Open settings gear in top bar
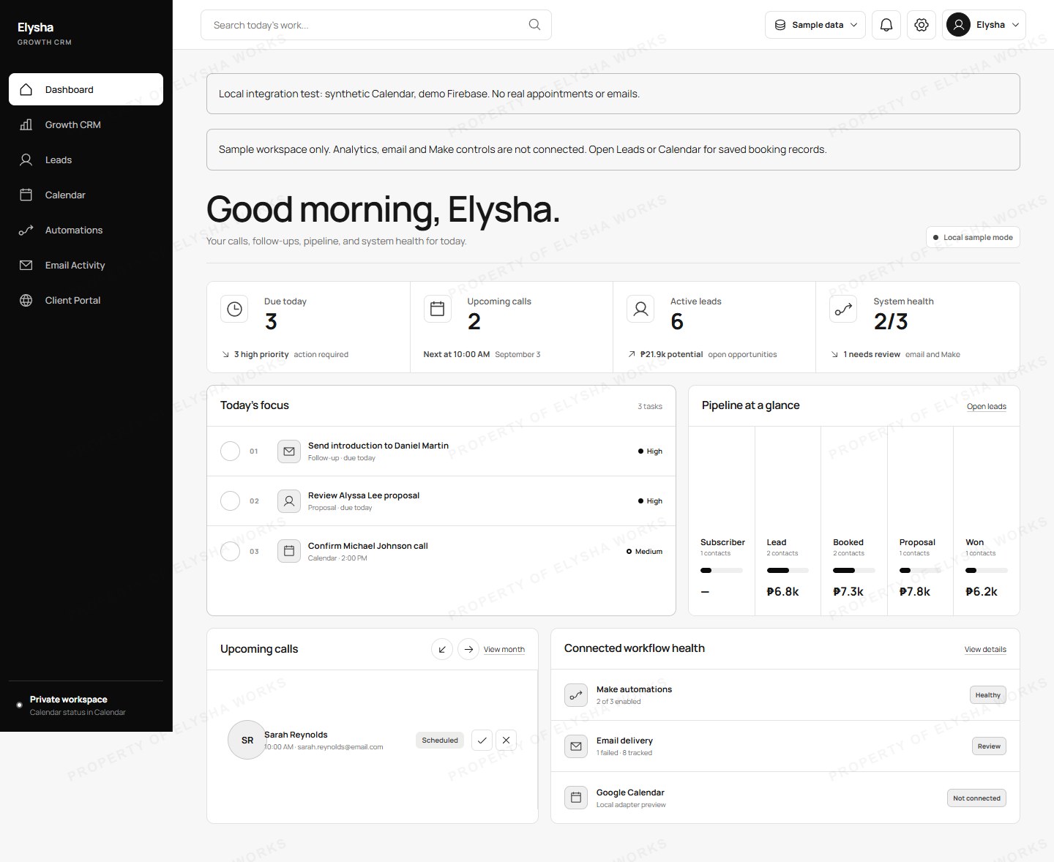Screen dimensions: 1054x862 click(922, 25)
